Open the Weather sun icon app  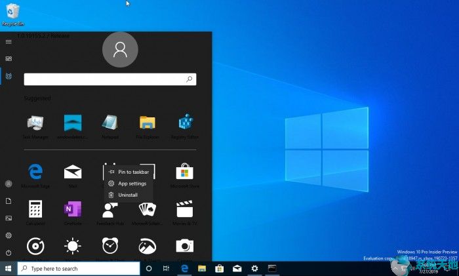(73, 246)
